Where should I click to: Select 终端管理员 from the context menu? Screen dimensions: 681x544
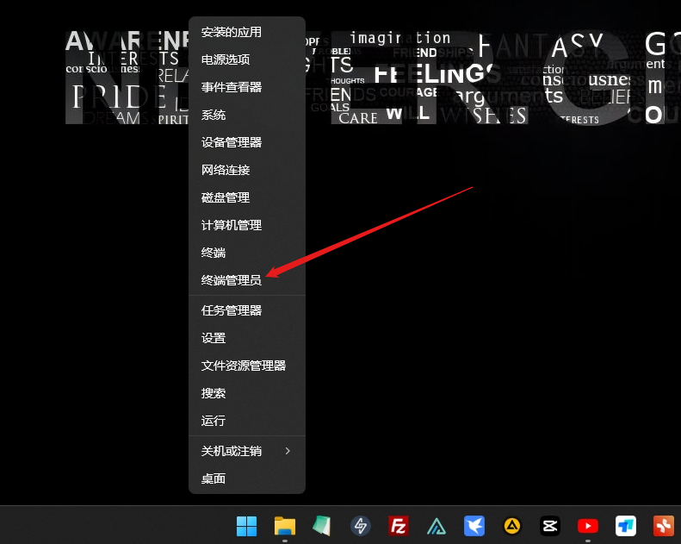tap(231, 280)
